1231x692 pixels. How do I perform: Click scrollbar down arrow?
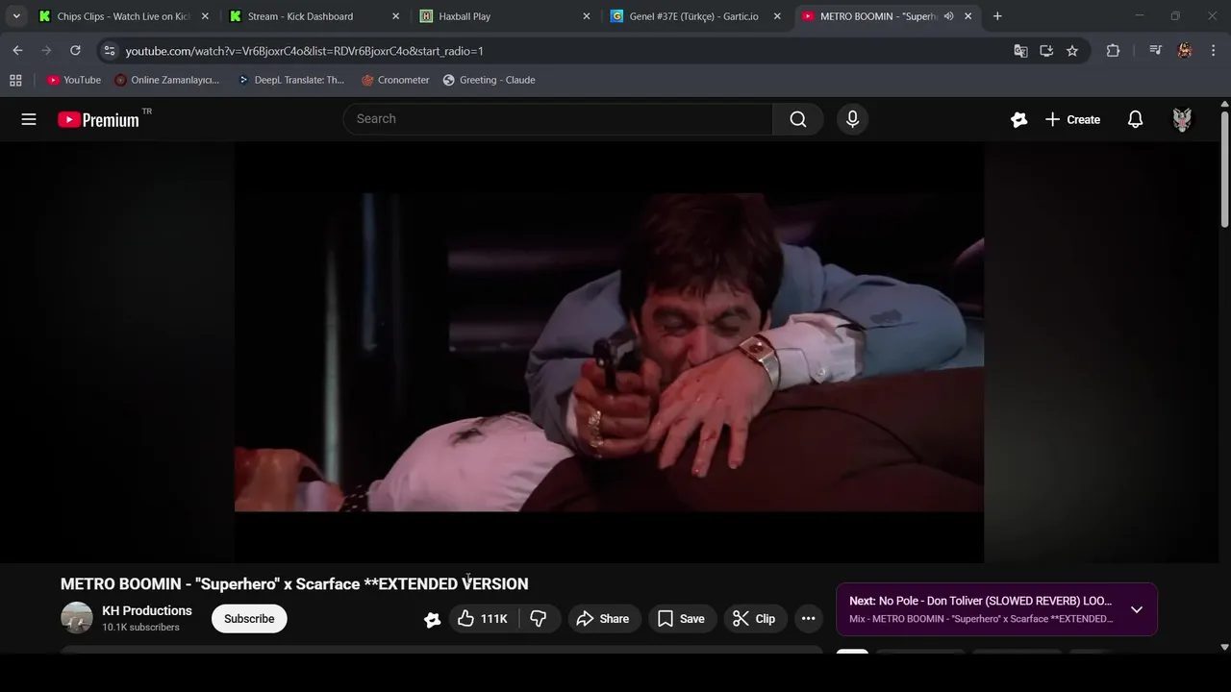(x=1224, y=648)
